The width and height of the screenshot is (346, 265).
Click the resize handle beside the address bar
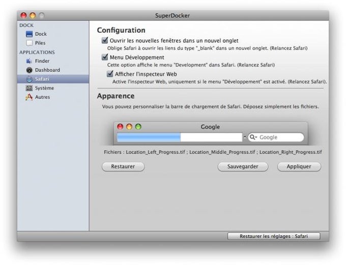tap(245, 137)
